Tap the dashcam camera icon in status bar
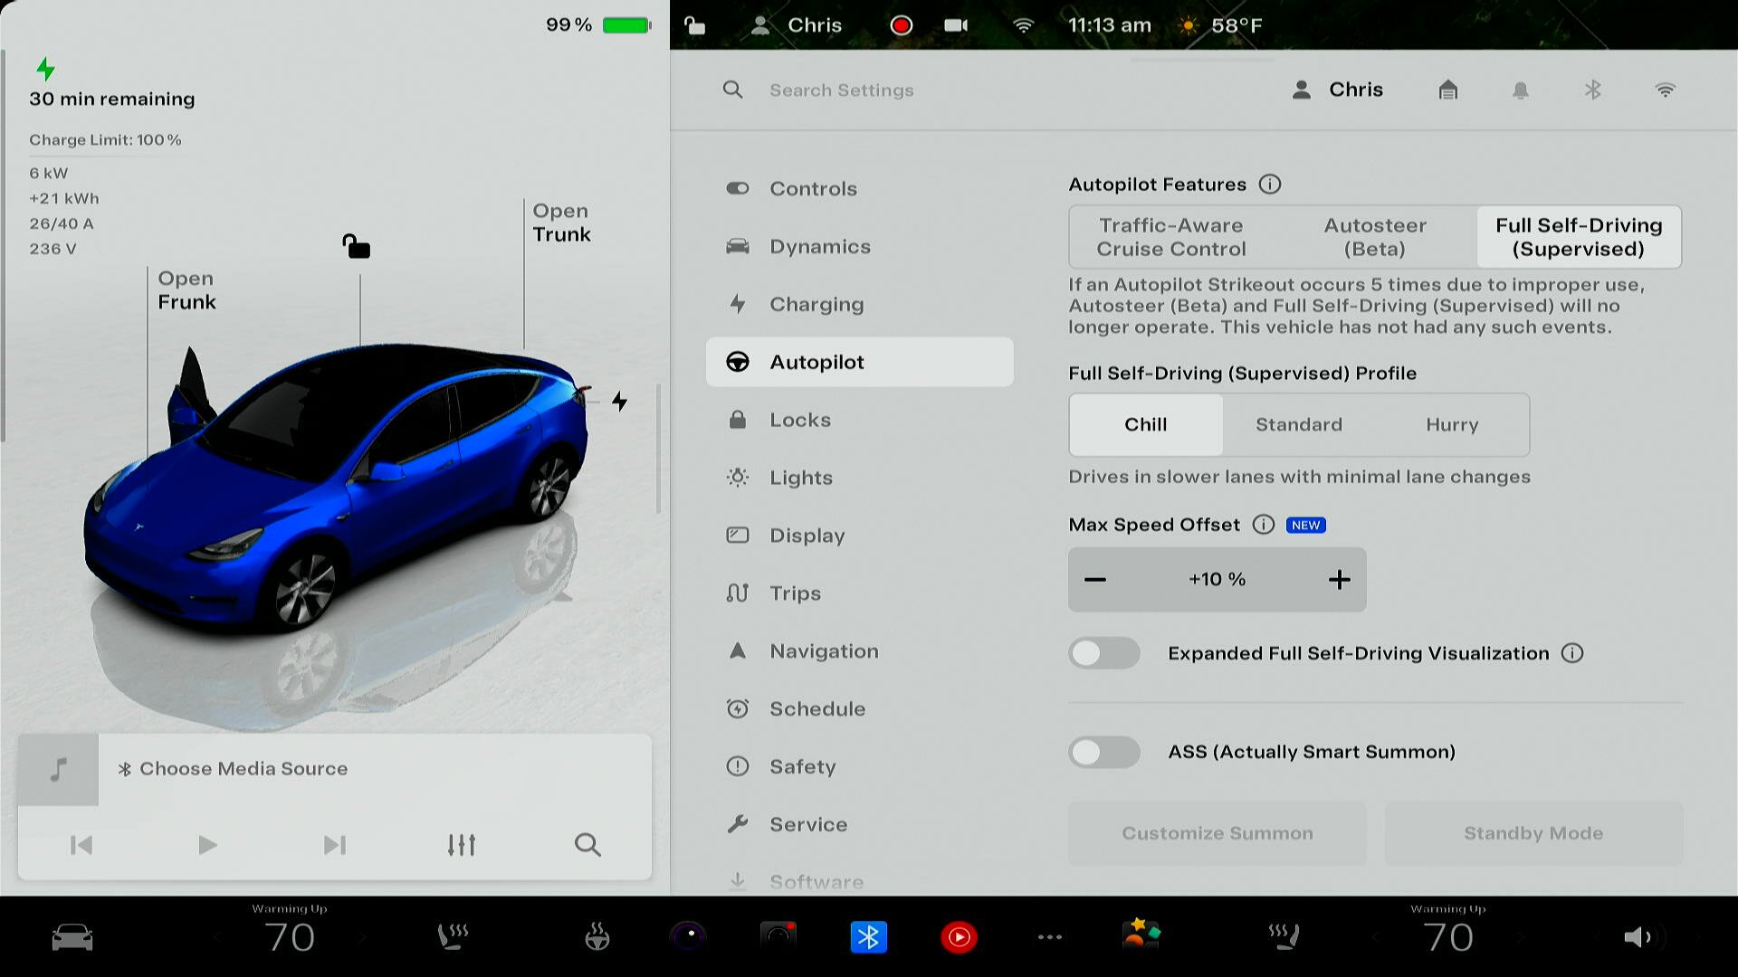The width and height of the screenshot is (1738, 977). tap(956, 25)
